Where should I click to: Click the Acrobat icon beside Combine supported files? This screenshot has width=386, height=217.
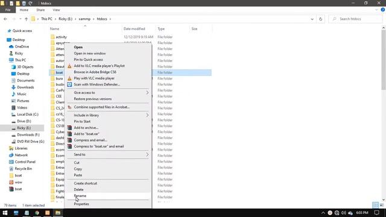[x=69, y=107]
